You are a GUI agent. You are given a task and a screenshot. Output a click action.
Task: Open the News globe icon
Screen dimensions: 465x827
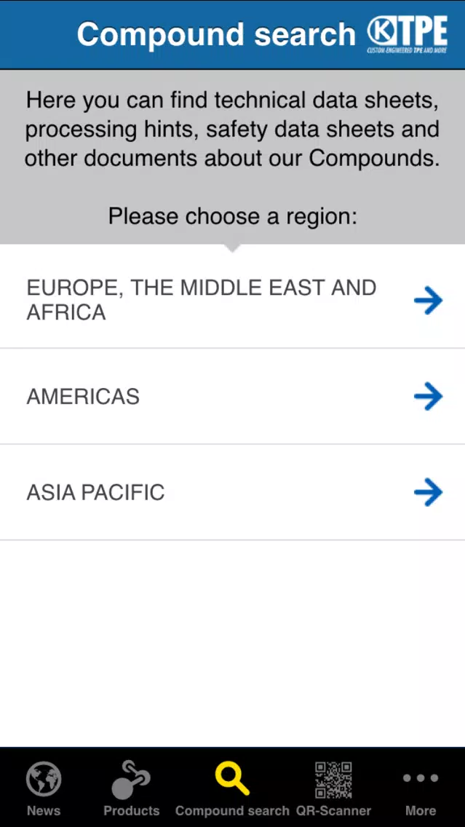click(x=44, y=780)
